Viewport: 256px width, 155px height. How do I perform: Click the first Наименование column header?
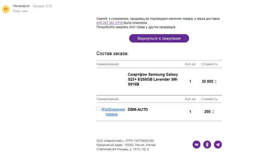point(108,64)
